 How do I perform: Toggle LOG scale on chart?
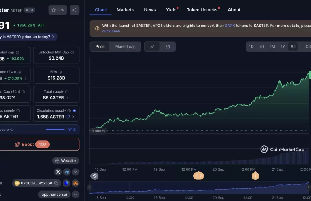[x=307, y=47]
